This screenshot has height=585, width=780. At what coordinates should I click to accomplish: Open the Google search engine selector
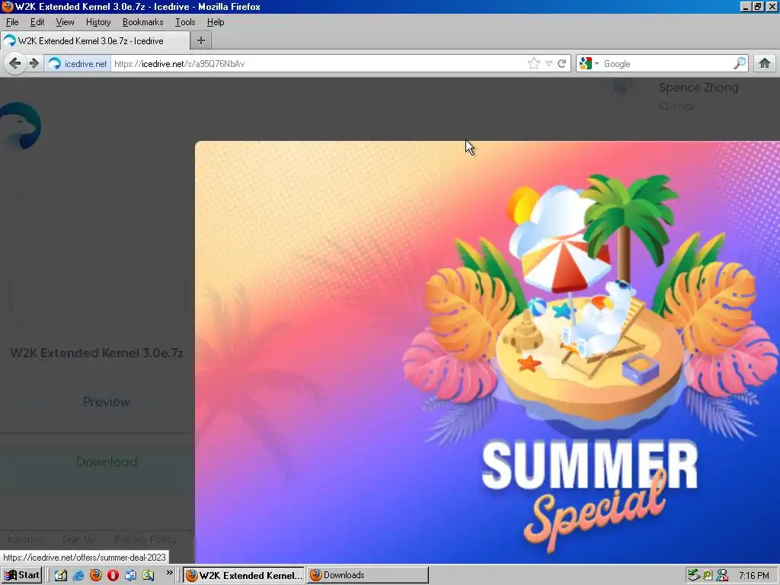click(x=589, y=64)
